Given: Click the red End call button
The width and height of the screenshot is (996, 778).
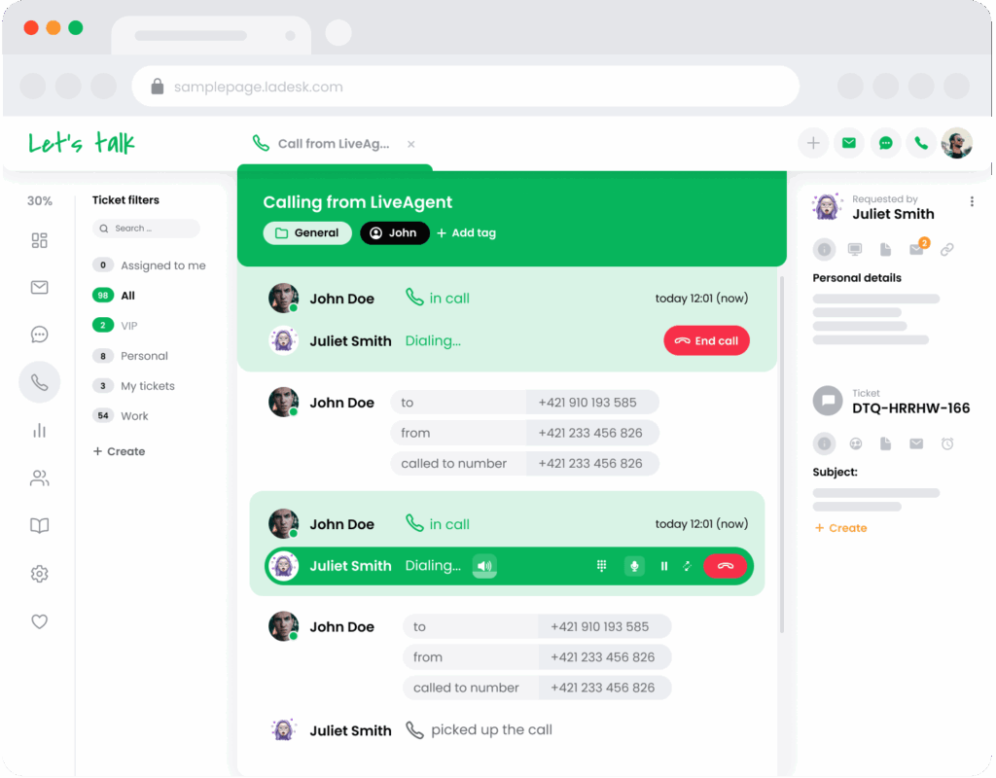Looking at the screenshot, I should tap(706, 341).
